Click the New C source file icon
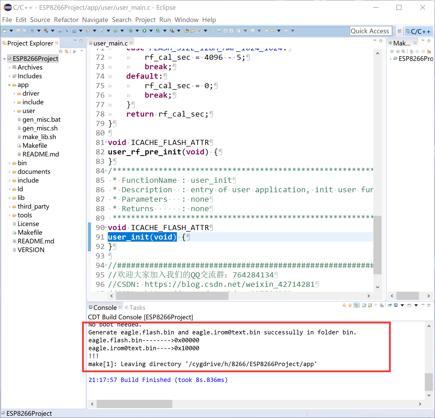The height and width of the screenshot is (418, 435). [x=102, y=31]
